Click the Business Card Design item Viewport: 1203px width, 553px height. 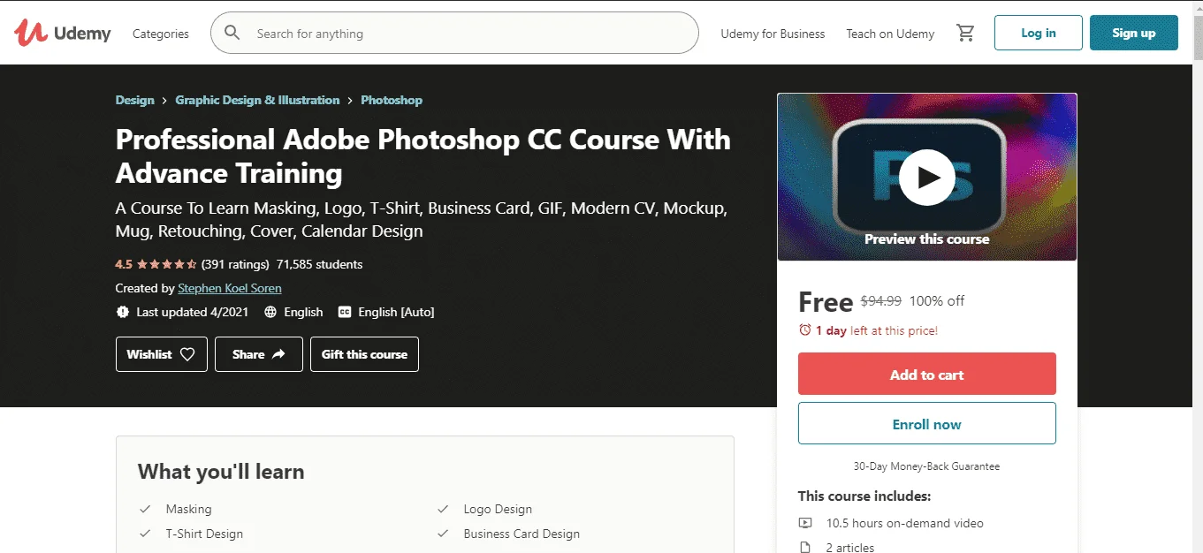tap(522, 534)
